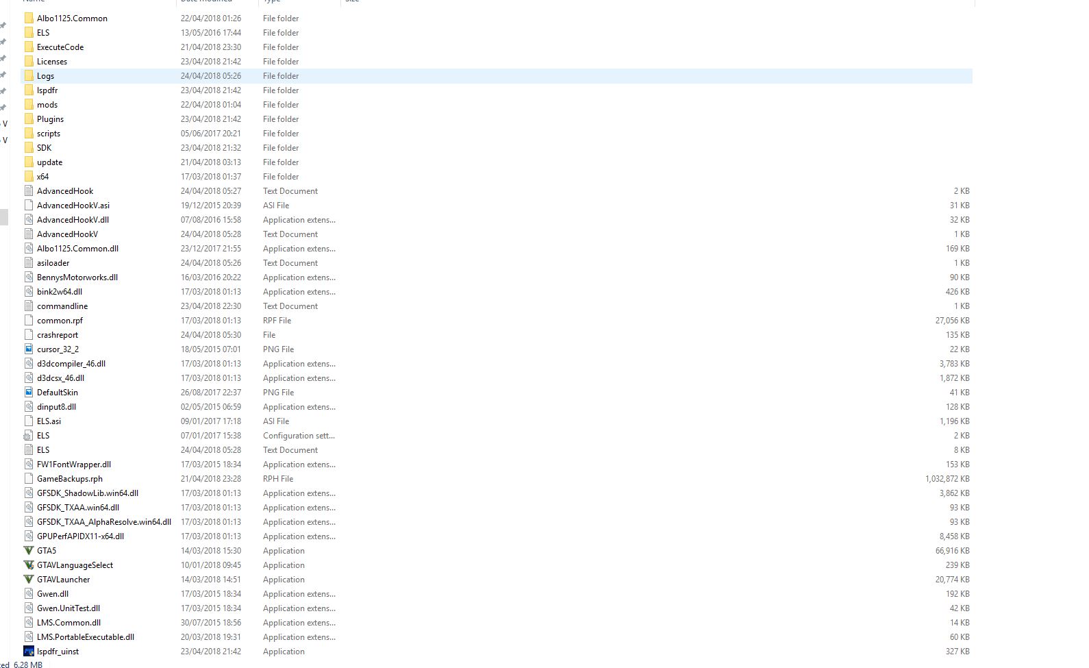Click the scripts folder icon
This screenshot has width=1089, height=668.
(x=29, y=133)
